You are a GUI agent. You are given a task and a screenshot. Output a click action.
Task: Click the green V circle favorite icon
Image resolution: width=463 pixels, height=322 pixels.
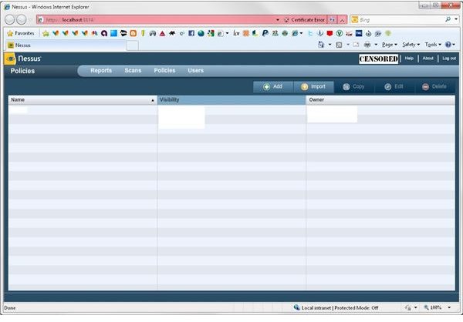[x=340, y=33]
